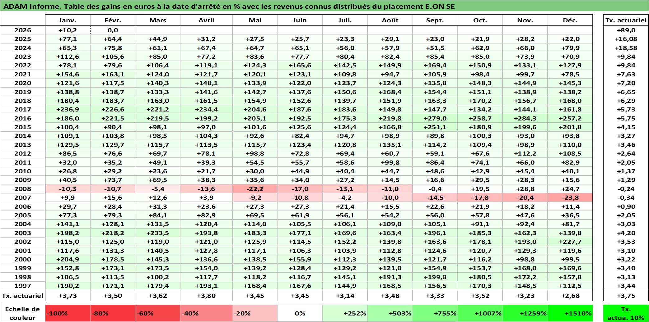The width and height of the screenshot is (649, 322).
Task: Select the +3,80 Avril actuarial rate cell
Action: (x=206, y=296)
